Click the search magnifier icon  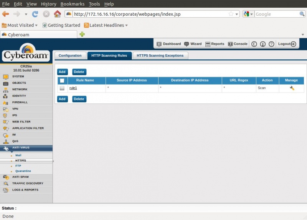(302, 14)
